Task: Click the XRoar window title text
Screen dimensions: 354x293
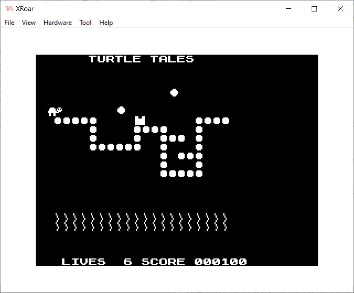Action: point(25,9)
